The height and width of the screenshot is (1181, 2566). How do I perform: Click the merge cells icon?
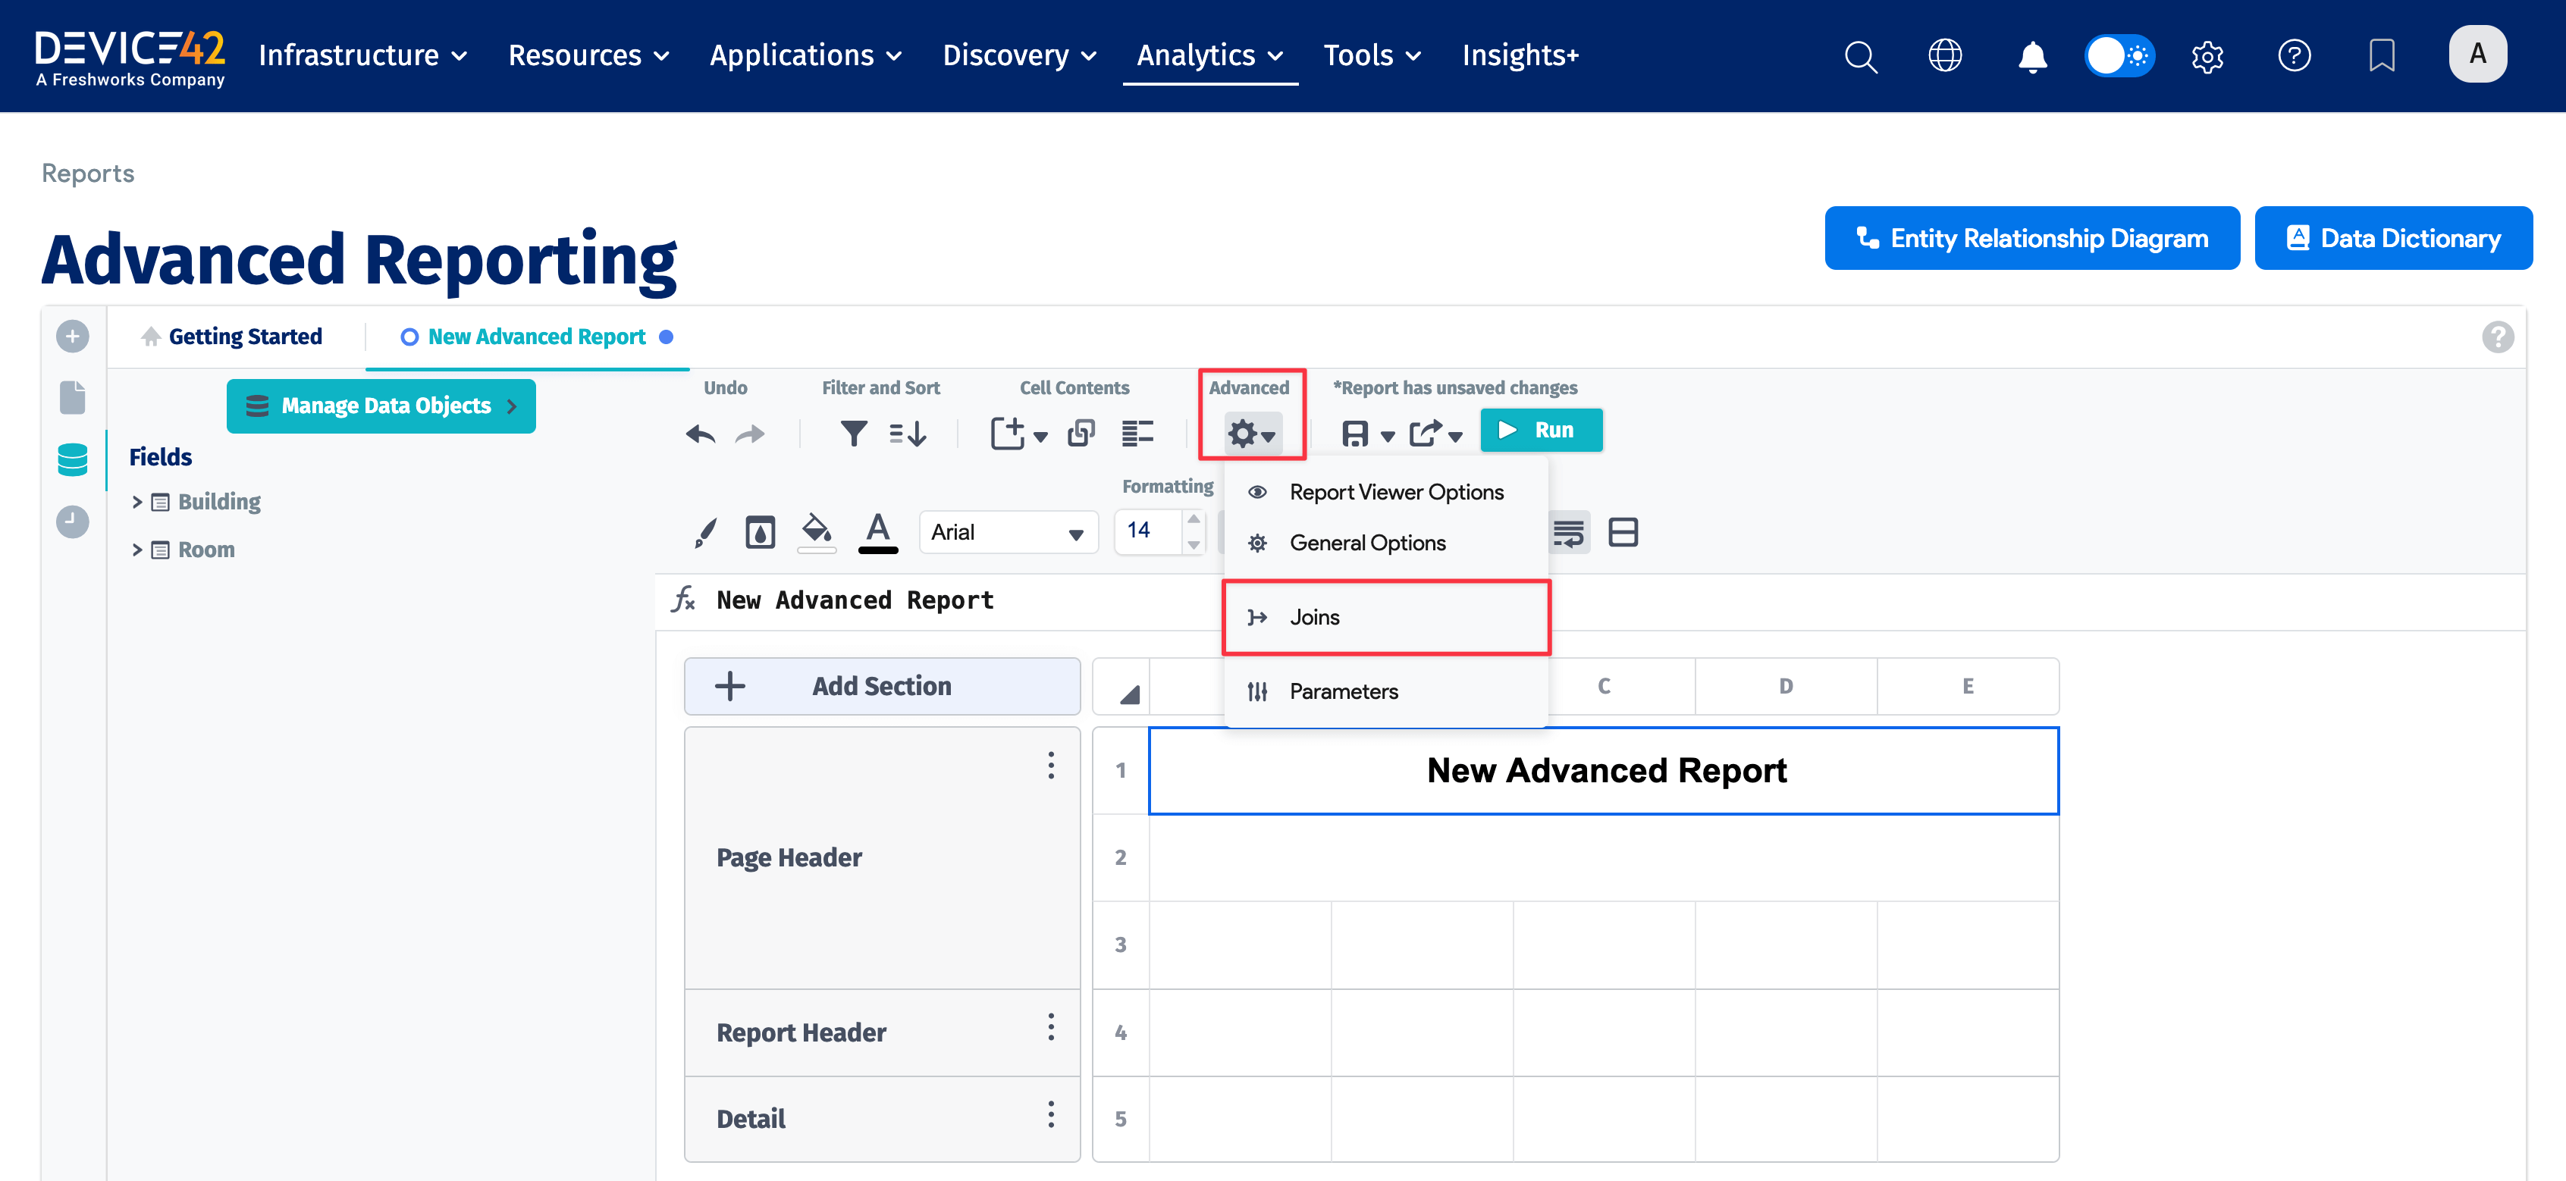(x=1623, y=533)
